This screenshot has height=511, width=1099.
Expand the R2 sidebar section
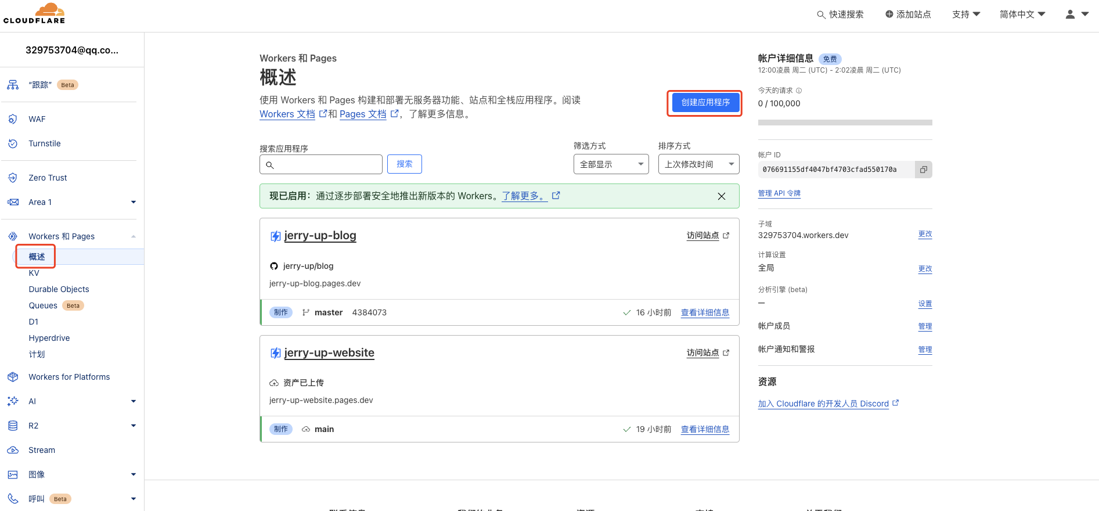point(134,426)
